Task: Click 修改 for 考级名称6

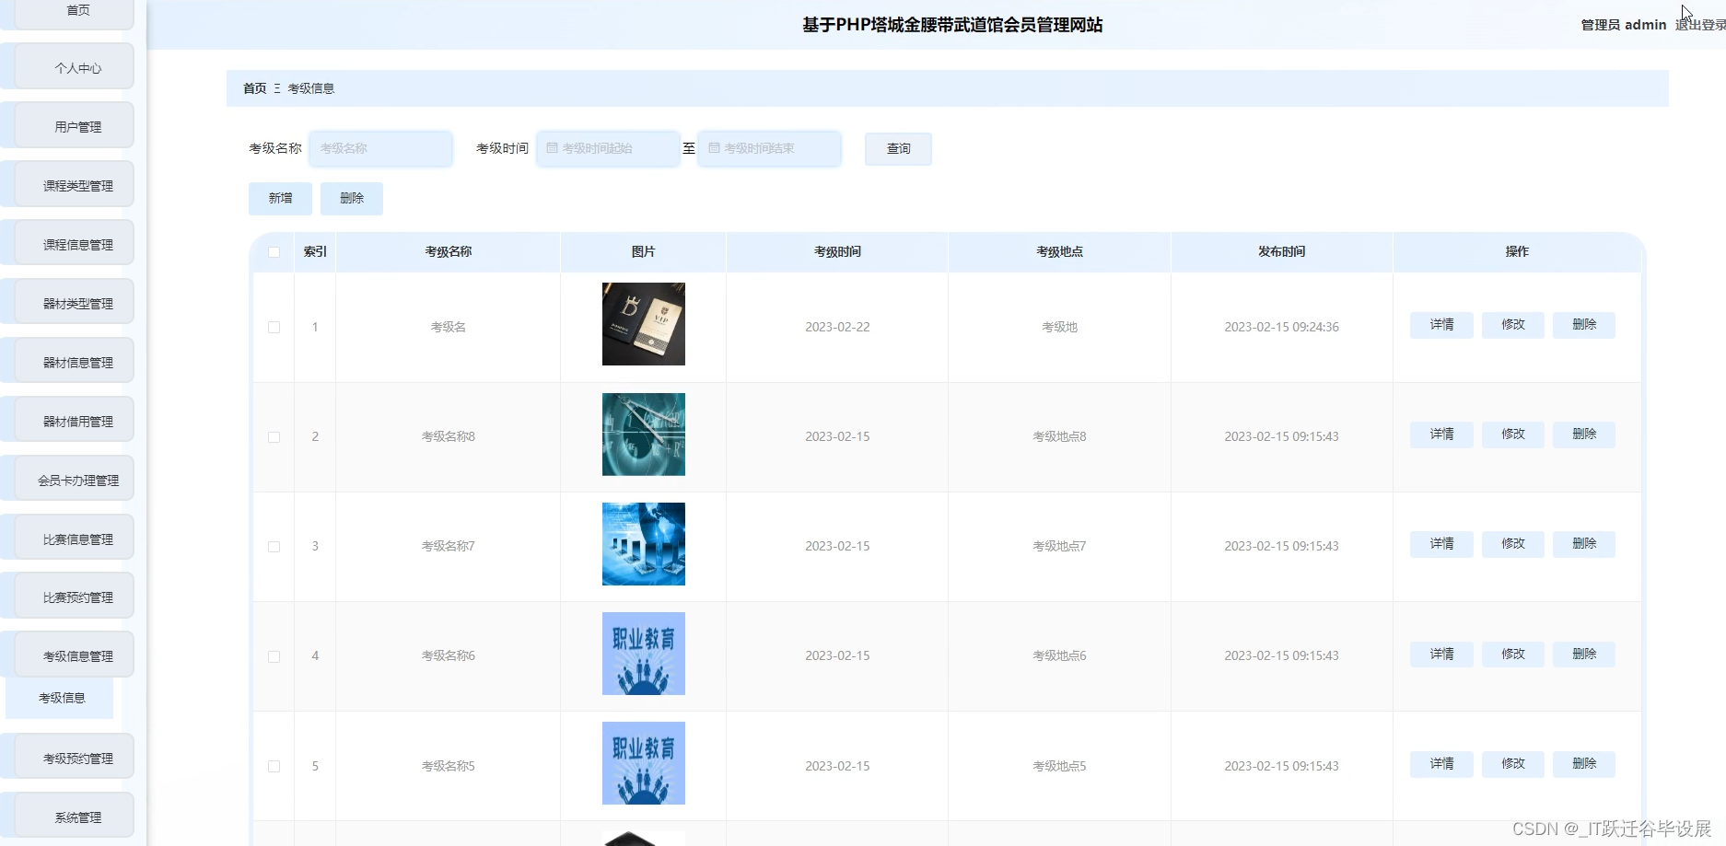Action: 1512,655
